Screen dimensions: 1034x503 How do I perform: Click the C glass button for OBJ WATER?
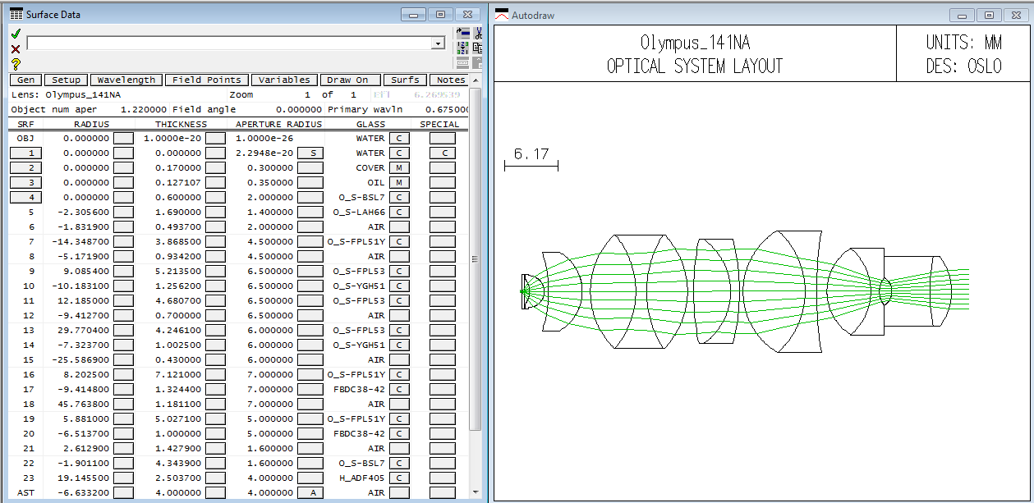[x=399, y=138]
